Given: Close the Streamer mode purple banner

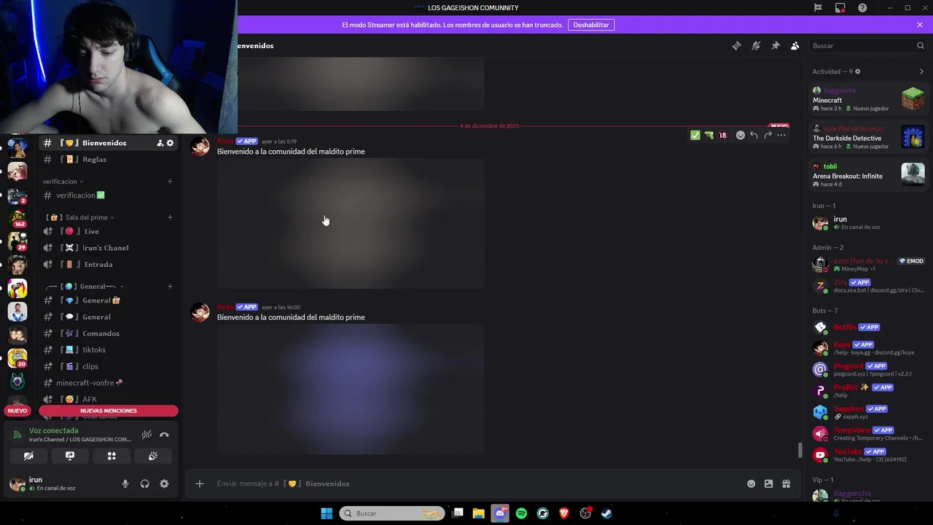Looking at the screenshot, I should 920,25.
